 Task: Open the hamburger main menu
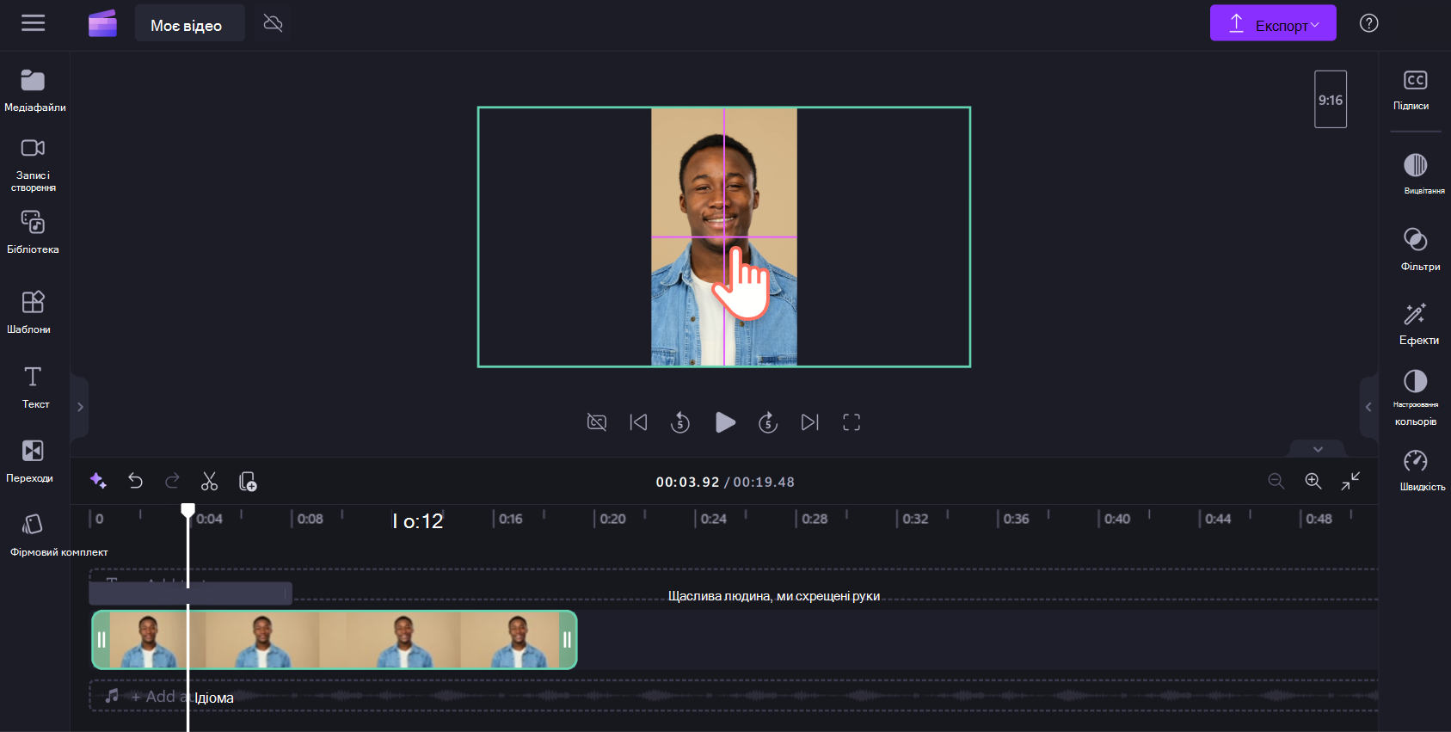click(x=34, y=23)
